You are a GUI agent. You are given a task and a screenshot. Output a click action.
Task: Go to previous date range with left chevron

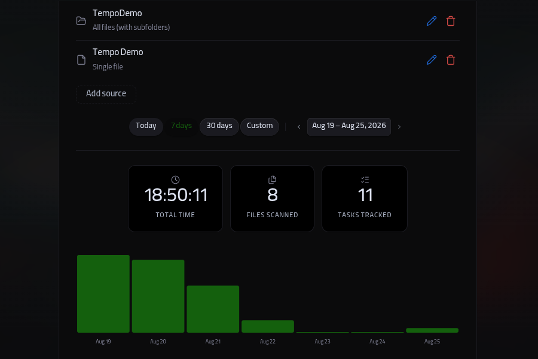tap(299, 127)
